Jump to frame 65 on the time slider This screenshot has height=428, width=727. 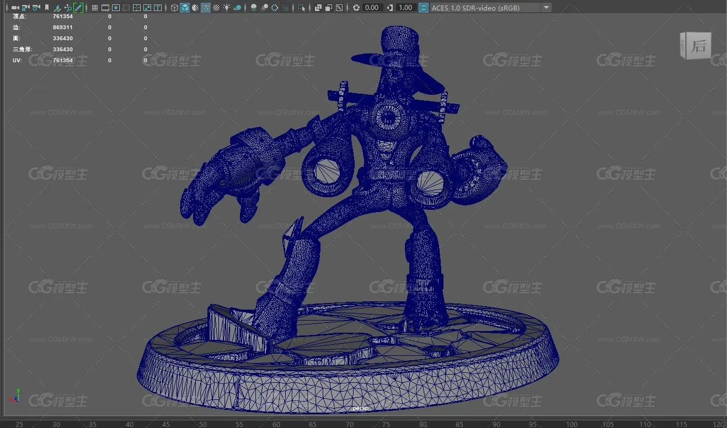[x=313, y=424]
